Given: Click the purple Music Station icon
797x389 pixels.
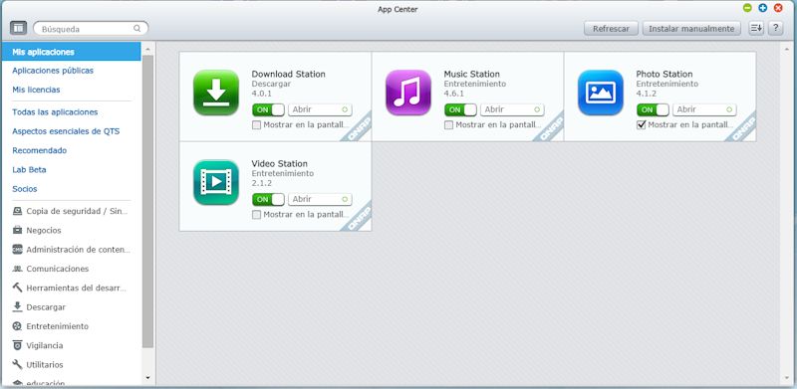Looking at the screenshot, I should point(408,93).
